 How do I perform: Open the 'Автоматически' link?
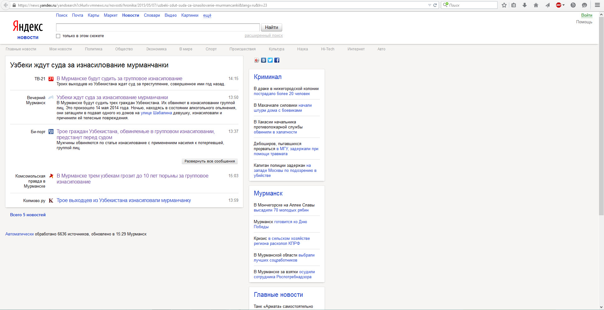tap(20, 234)
